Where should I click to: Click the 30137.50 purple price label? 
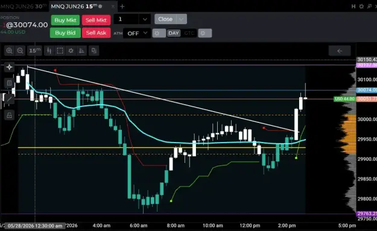(x=366, y=65)
